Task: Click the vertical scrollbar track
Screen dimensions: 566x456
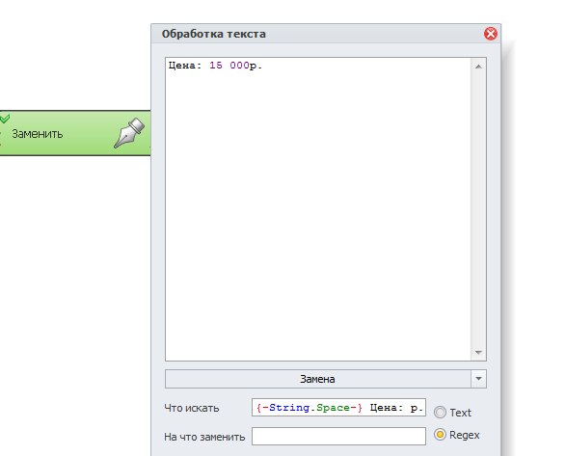Action: tap(478, 209)
